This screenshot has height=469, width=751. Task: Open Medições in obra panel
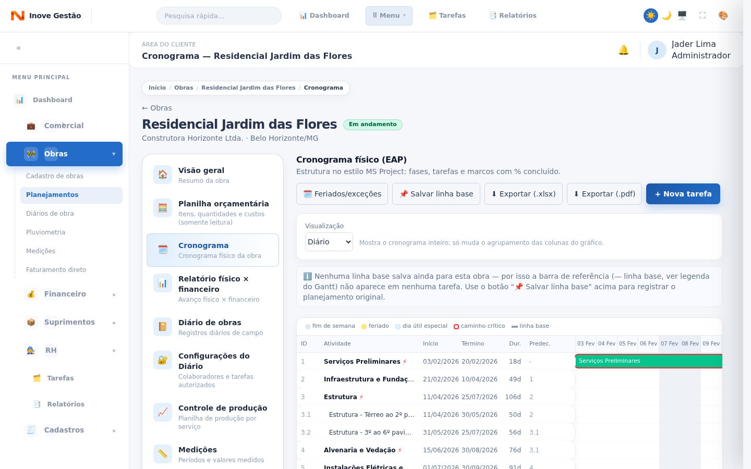click(x=213, y=454)
